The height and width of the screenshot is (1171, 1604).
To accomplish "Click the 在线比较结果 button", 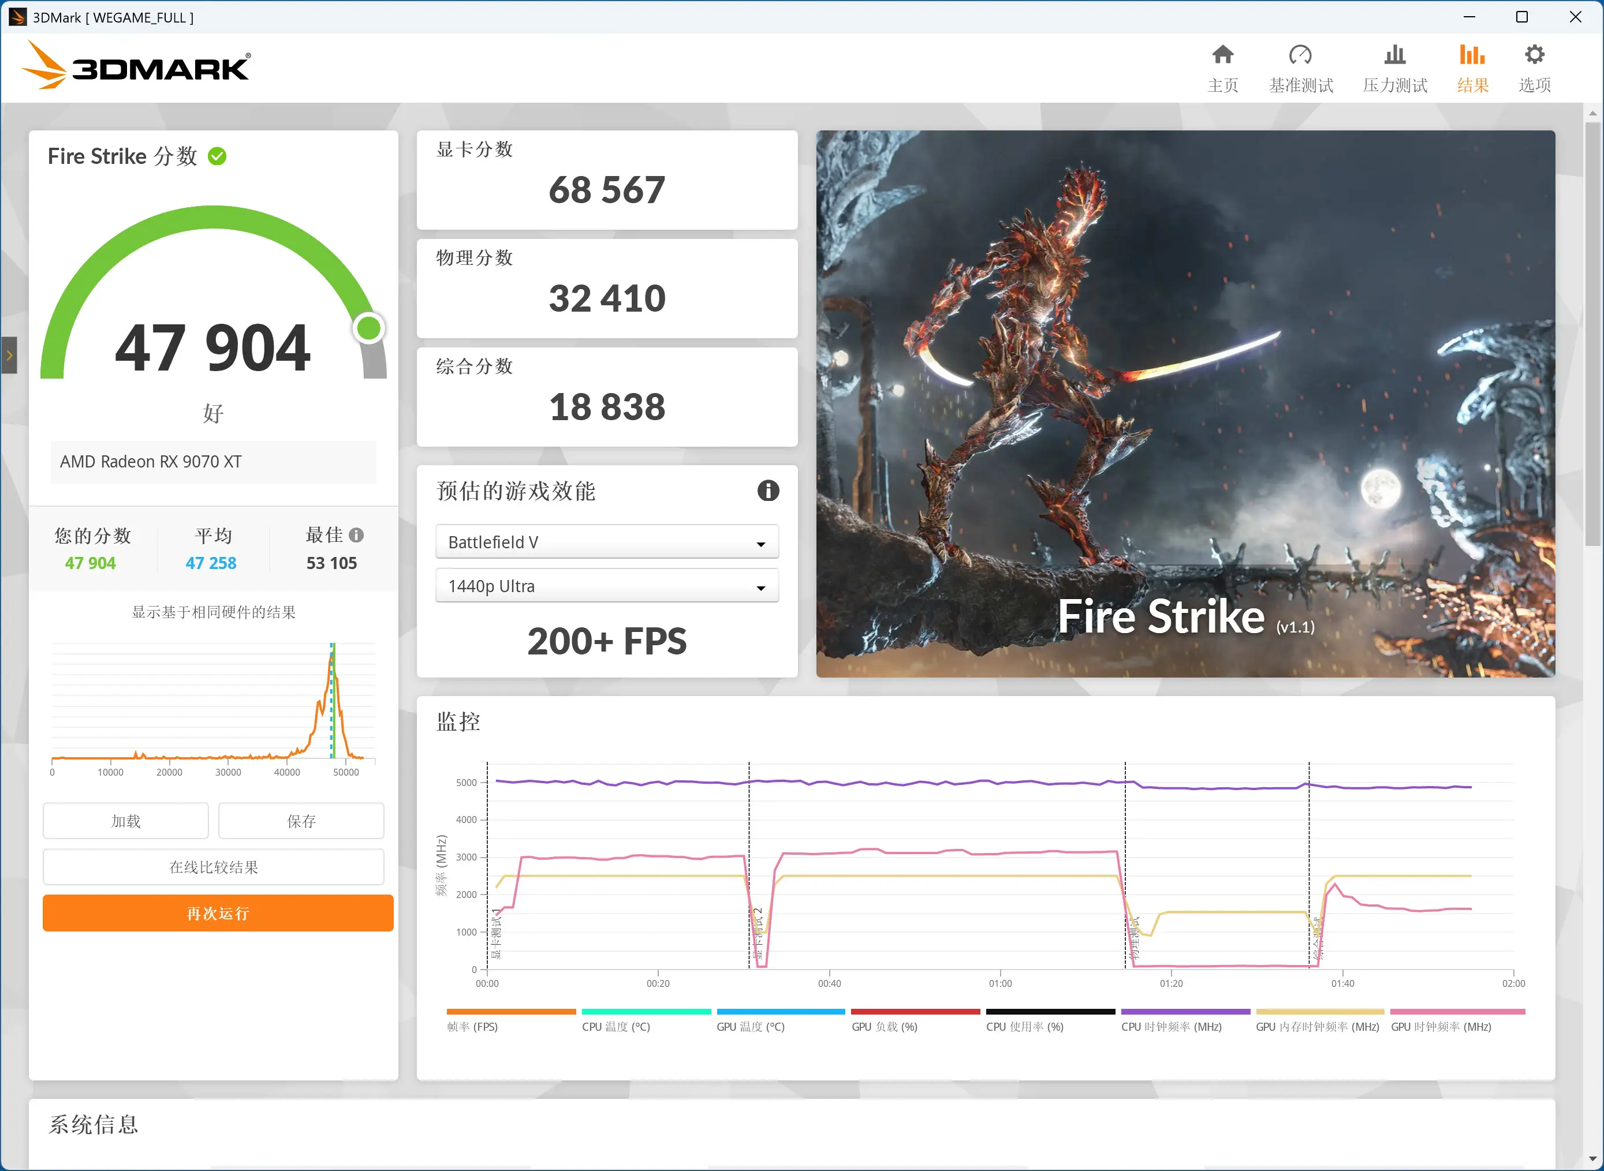I will click(212, 866).
